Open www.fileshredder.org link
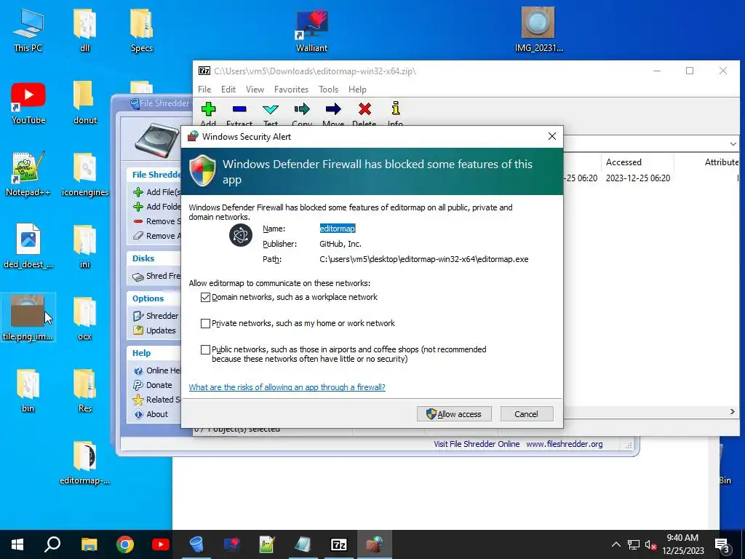Screen dimensions: 745x559 (565, 444)
